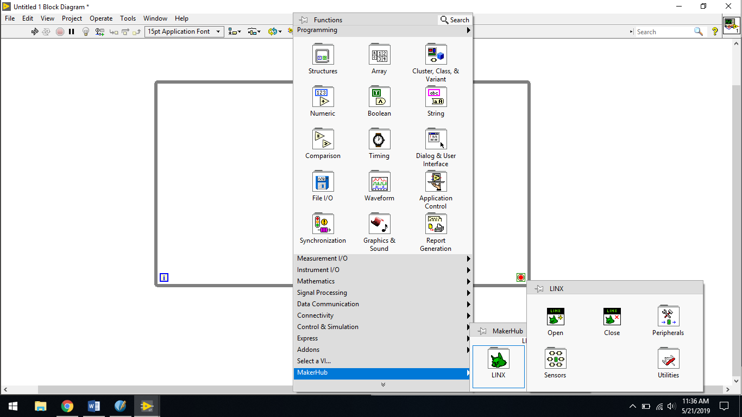Viewport: 742px width, 417px height.
Task: Expand Control & Simulation category
Action: (x=383, y=327)
